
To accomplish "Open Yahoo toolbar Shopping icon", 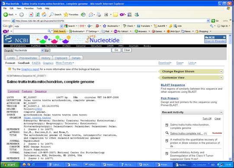I will [x=197, y=31].
